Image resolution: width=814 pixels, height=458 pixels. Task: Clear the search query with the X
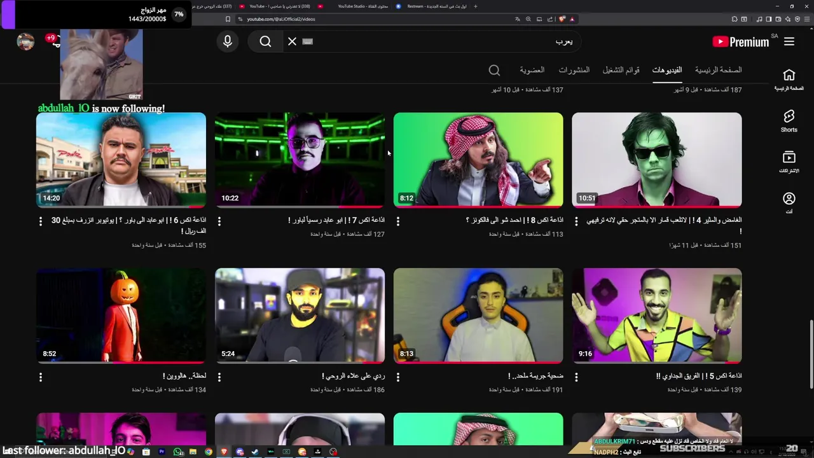[292, 41]
